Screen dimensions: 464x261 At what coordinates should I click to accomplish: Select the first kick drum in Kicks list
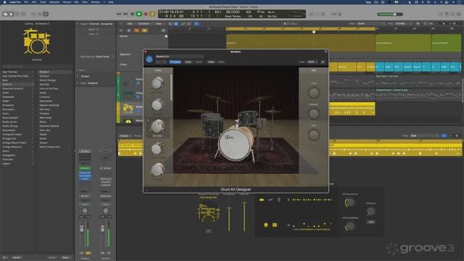pos(157,83)
